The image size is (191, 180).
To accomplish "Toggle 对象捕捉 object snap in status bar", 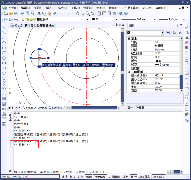I will point(100,177).
